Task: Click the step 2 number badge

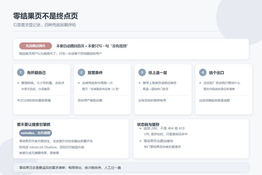Action: (x=81, y=73)
